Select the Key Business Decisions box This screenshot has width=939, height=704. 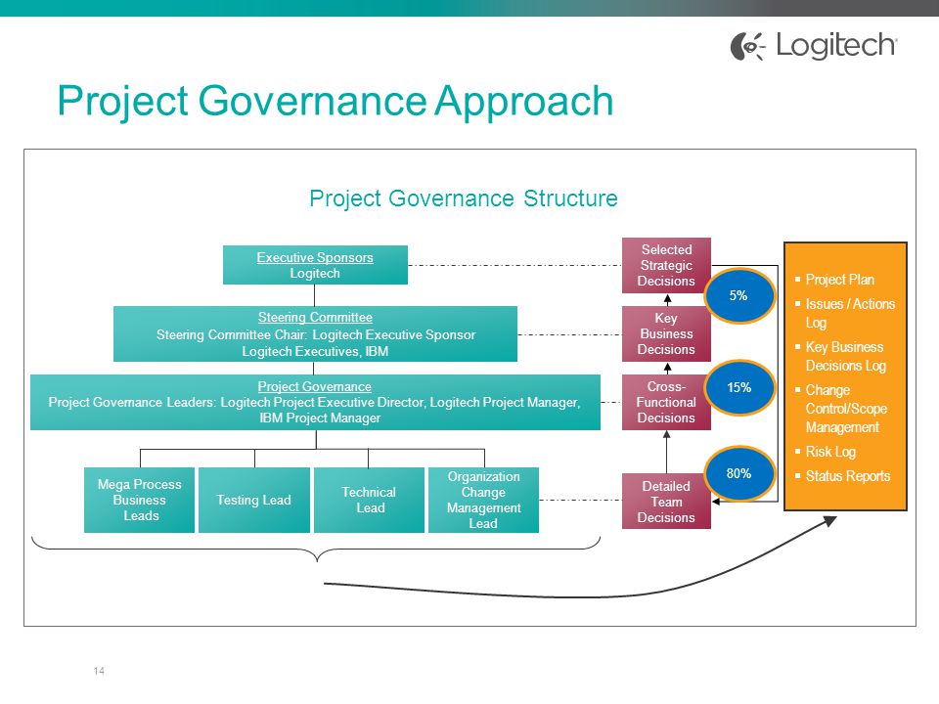click(x=666, y=334)
